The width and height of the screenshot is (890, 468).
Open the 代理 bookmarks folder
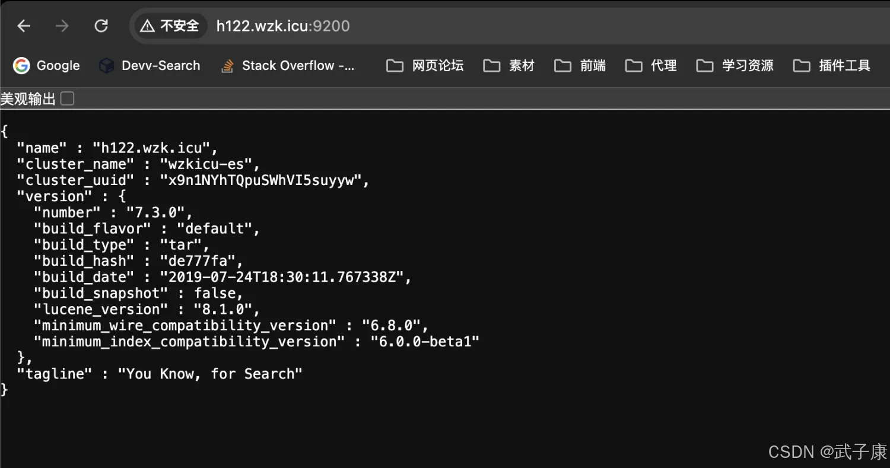651,66
